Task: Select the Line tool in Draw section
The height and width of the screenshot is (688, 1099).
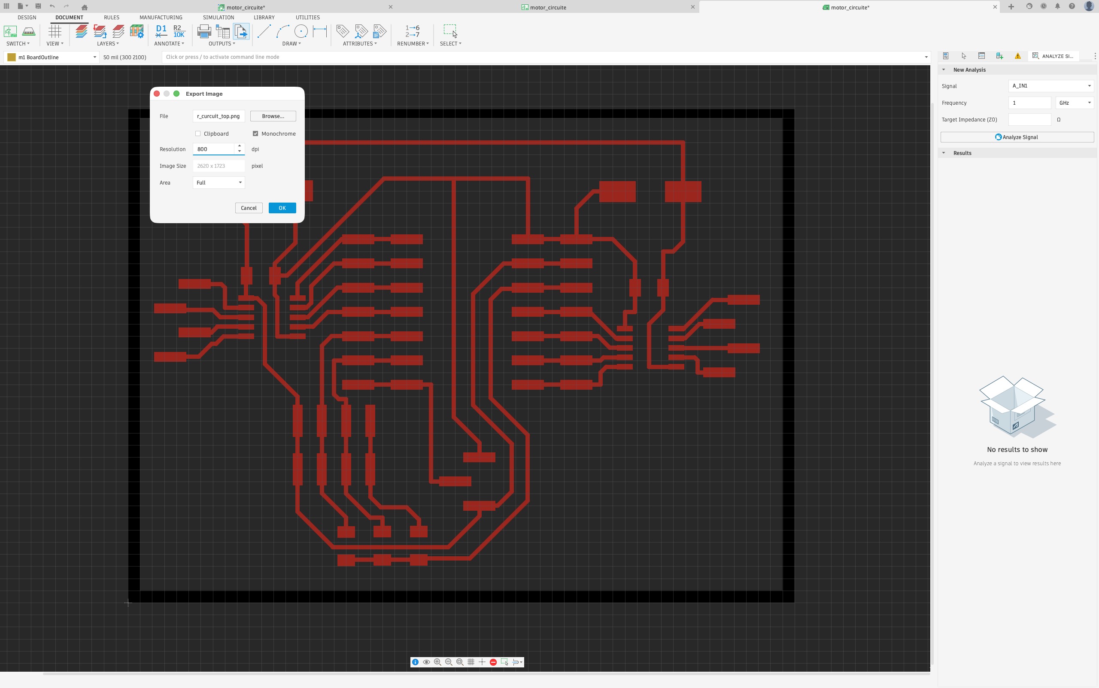Action: click(x=264, y=31)
